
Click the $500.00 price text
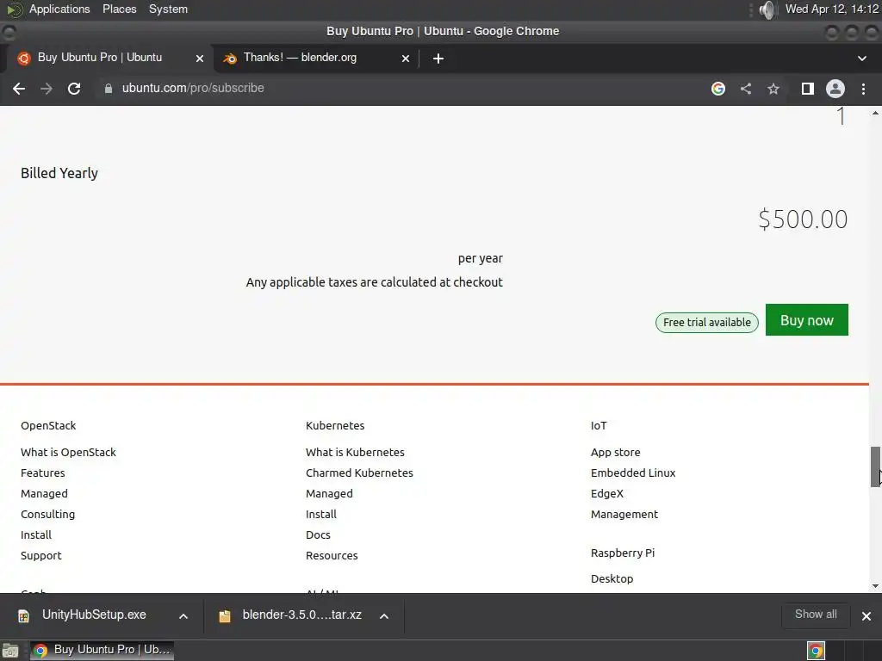[803, 219]
